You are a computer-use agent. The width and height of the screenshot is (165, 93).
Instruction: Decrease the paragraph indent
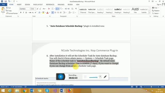tap(66, 9)
